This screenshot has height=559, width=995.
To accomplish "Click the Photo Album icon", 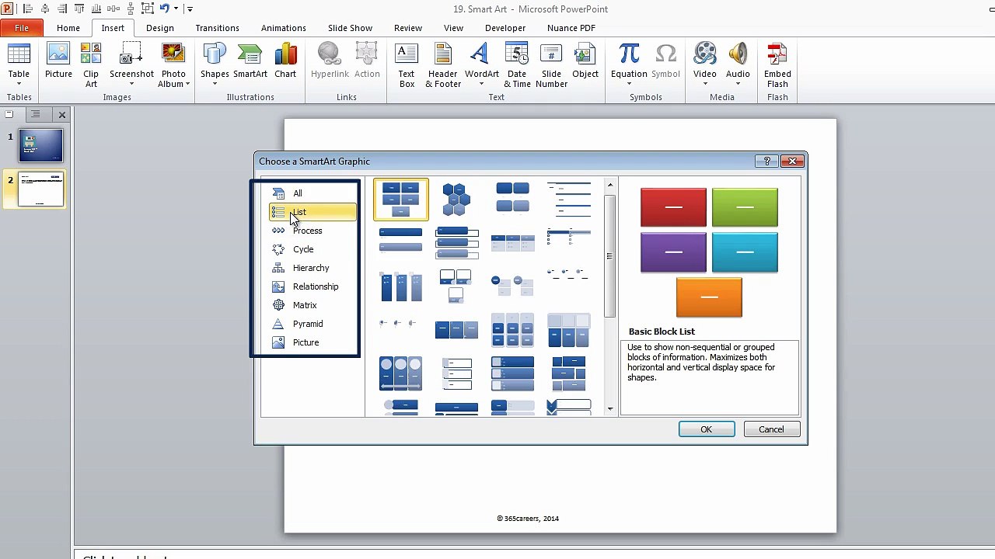I will tap(173, 56).
